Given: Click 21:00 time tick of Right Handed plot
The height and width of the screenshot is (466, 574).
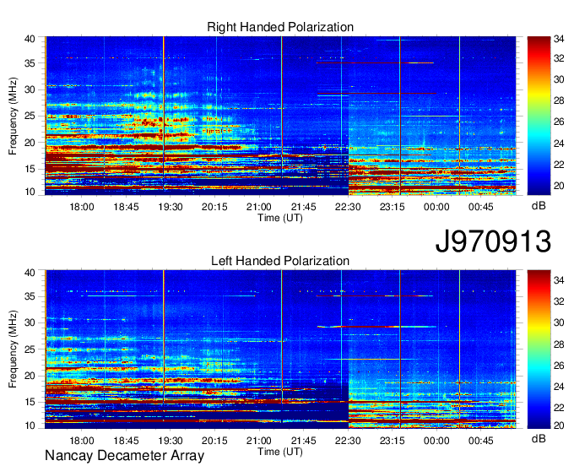Looking at the screenshot, I should pyautogui.click(x=259, y=207).
